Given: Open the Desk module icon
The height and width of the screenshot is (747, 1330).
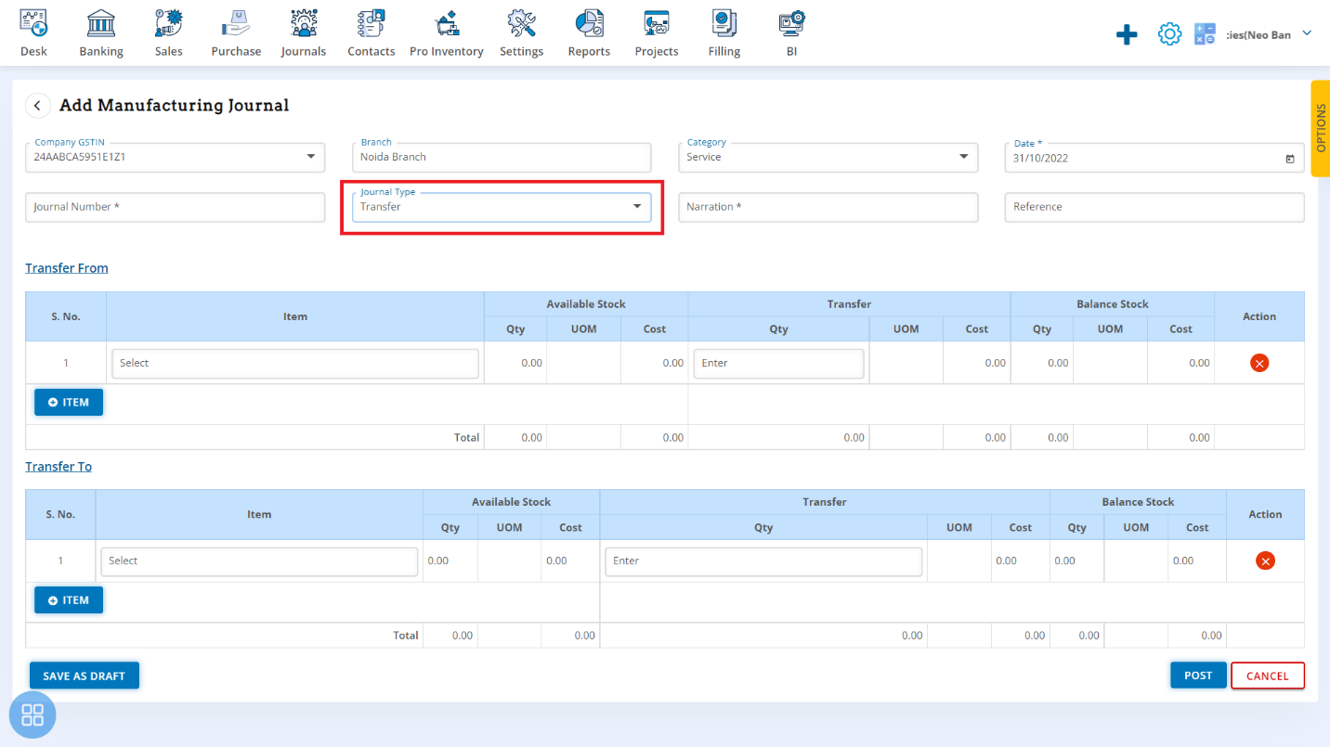Looking at the screenshot, I should 33,23.
